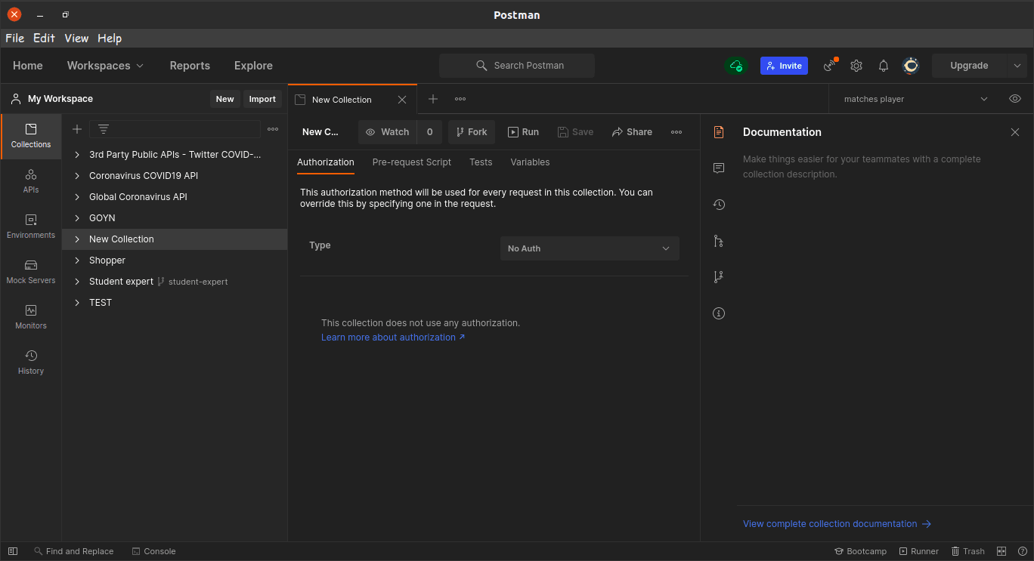Switch to the Pre-request Script tab
1034x561 pixels.
point(412,162)
